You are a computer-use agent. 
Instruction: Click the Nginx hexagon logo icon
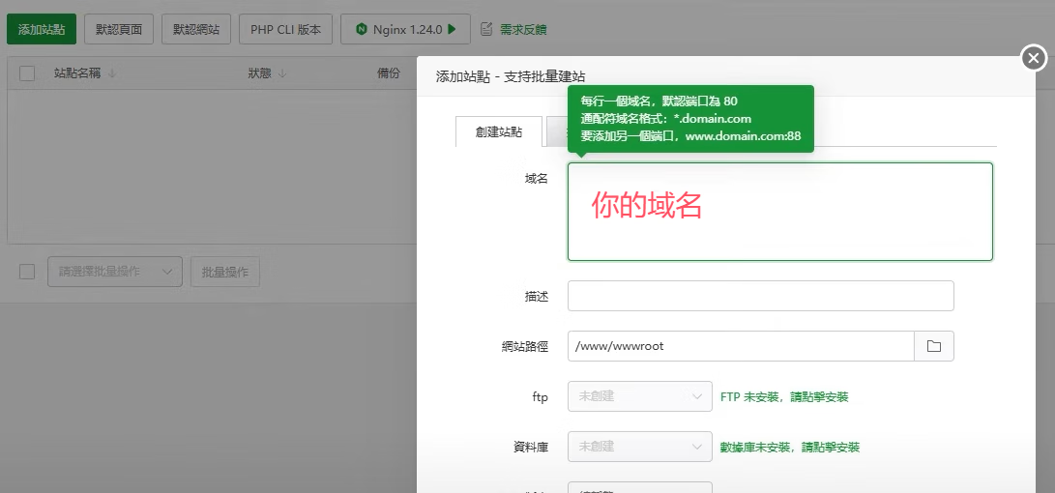coord(361,29)
